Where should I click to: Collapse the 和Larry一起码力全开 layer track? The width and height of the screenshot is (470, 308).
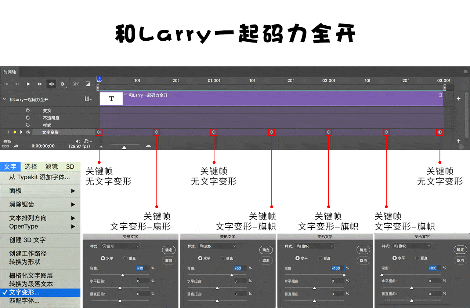5,99
